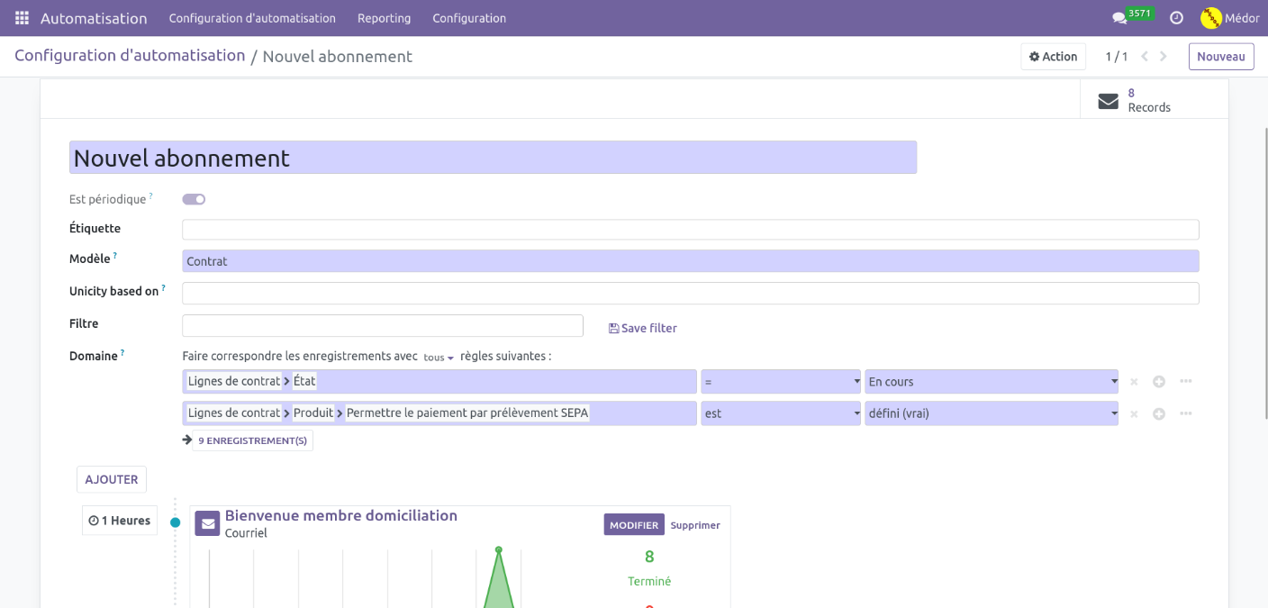Open the Reporting menu
Viewport: 1268px width, 608px height.
pyautogui.click(x=384, y=18)
